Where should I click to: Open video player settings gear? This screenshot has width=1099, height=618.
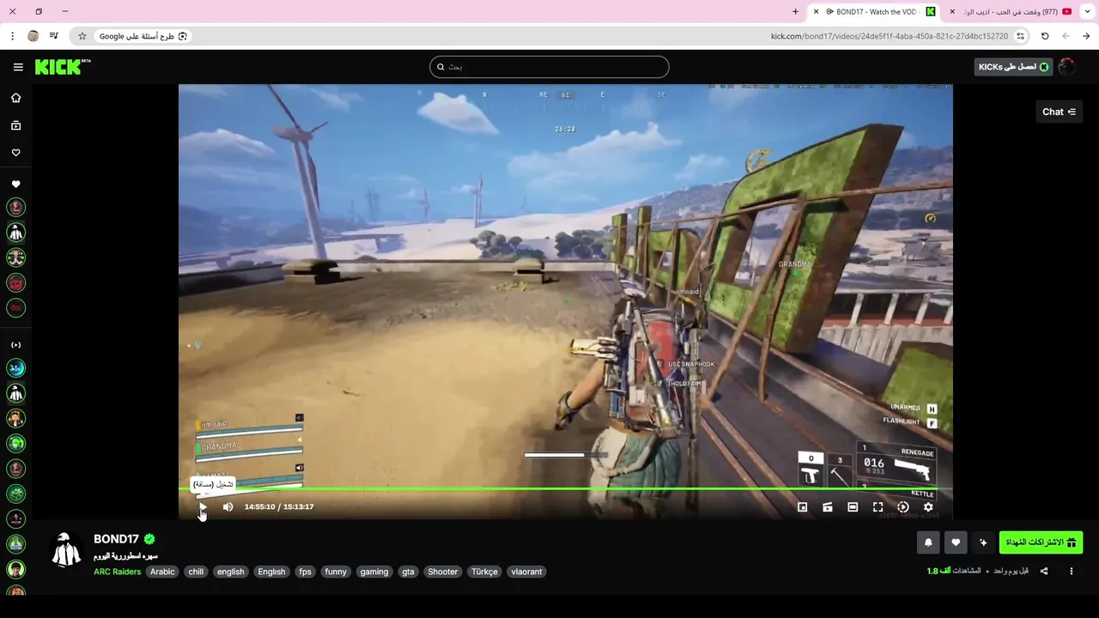pos(928,507)
